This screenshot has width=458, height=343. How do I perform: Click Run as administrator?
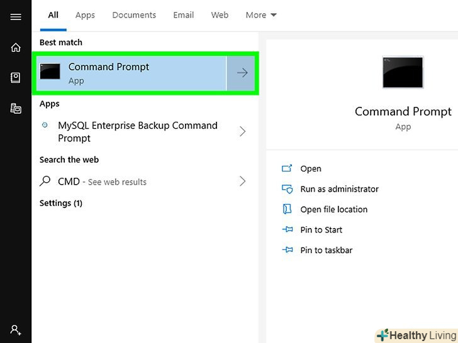[339, 189]
